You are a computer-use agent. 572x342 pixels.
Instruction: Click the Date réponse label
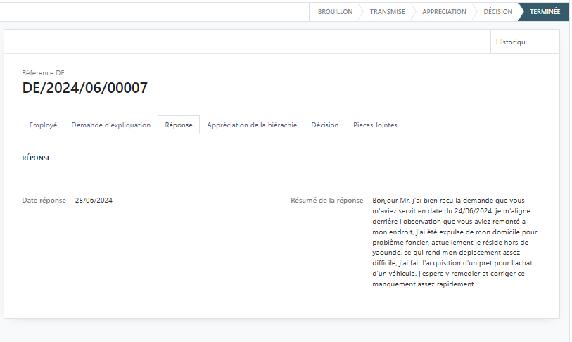pos(44,201)
